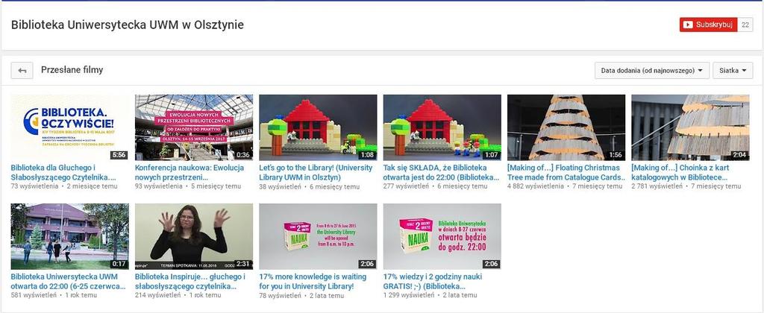Open title Biblioteka Inspiruje... głuchego i słabosłyszącego
Viewport: 764px width, 313px height.
(x=190, y=282)
